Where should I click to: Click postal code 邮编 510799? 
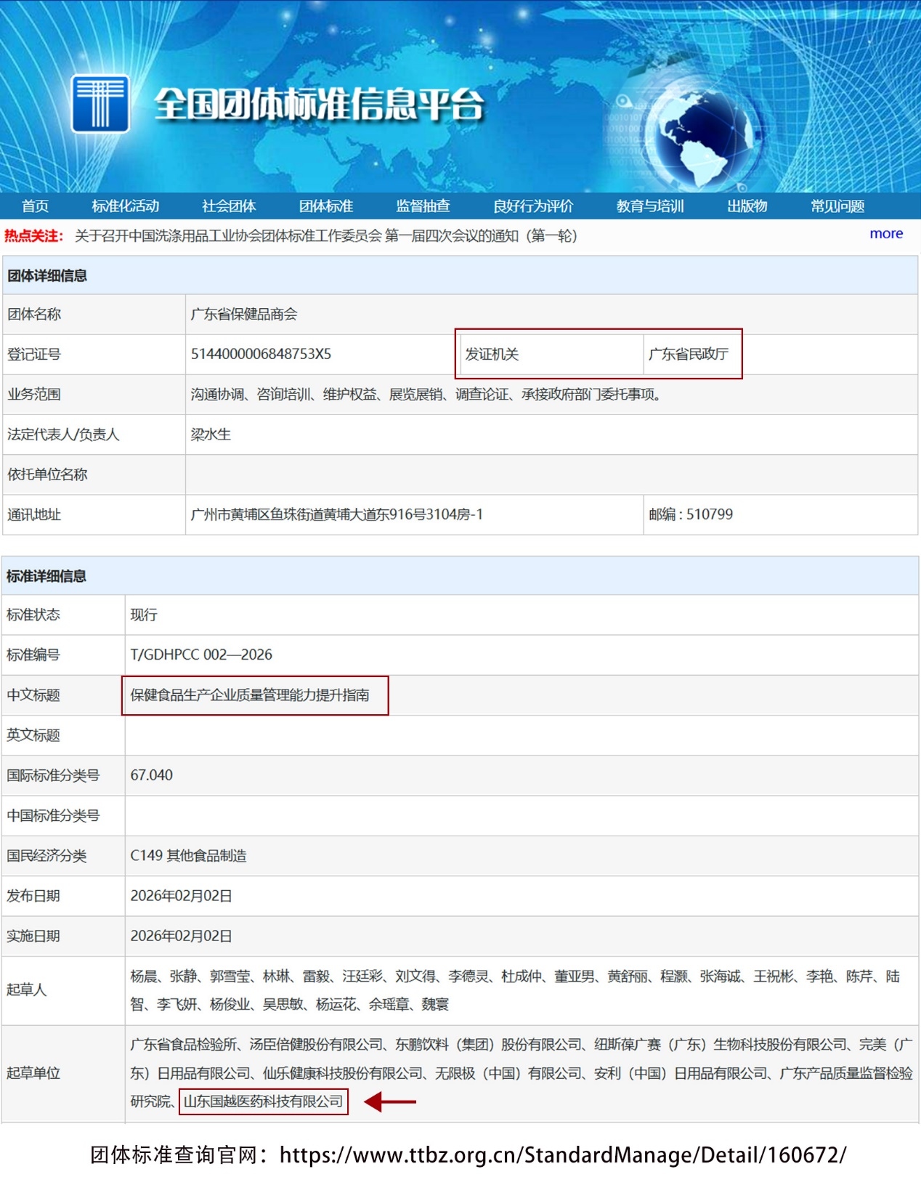(x=690, y=514)
